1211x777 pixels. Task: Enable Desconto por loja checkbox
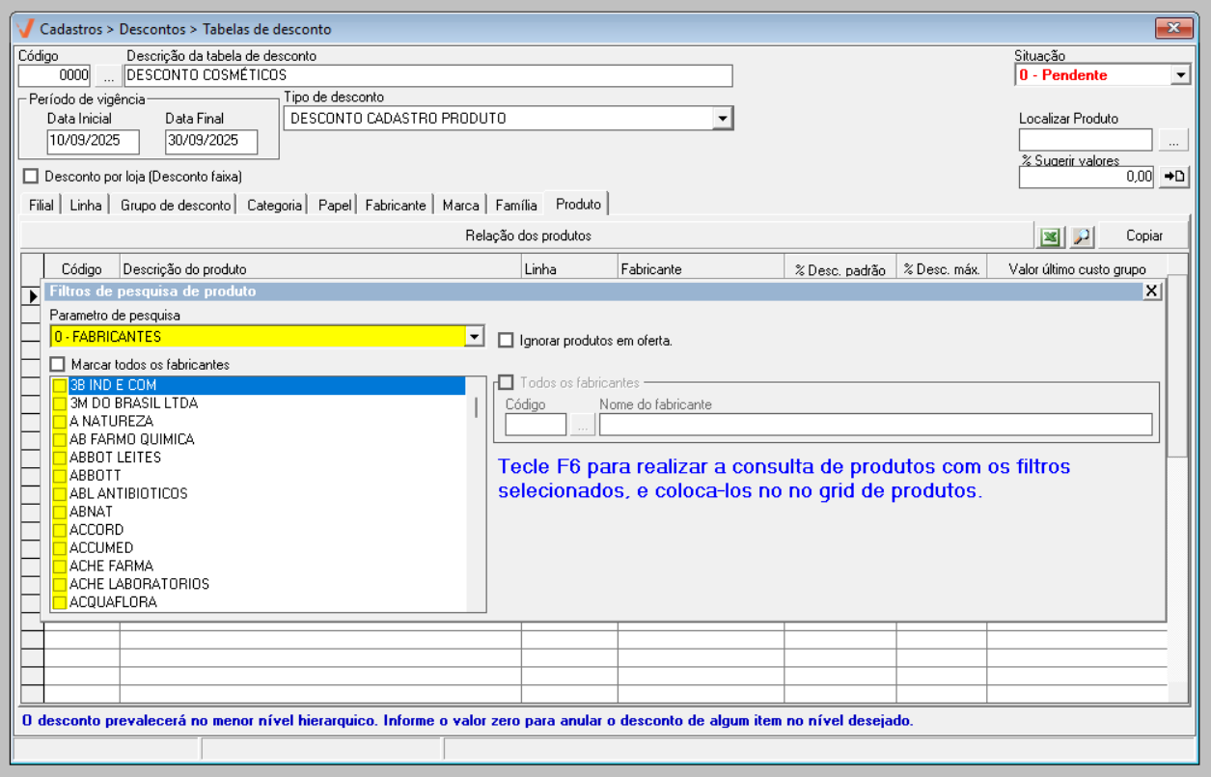point(31,177)
